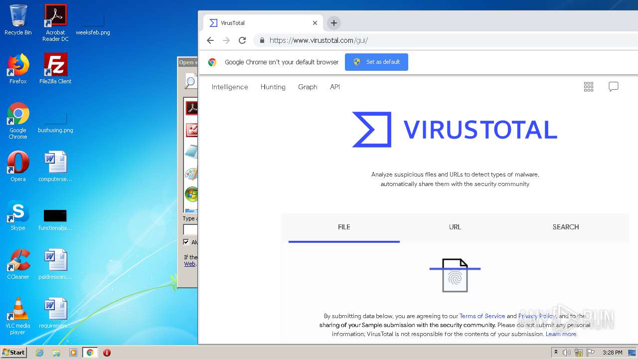This screenshot has width=638, height=359.
Task: Select the Paint palette icon in Open with list
Action: pyautogui.click(x=191, y=174)
